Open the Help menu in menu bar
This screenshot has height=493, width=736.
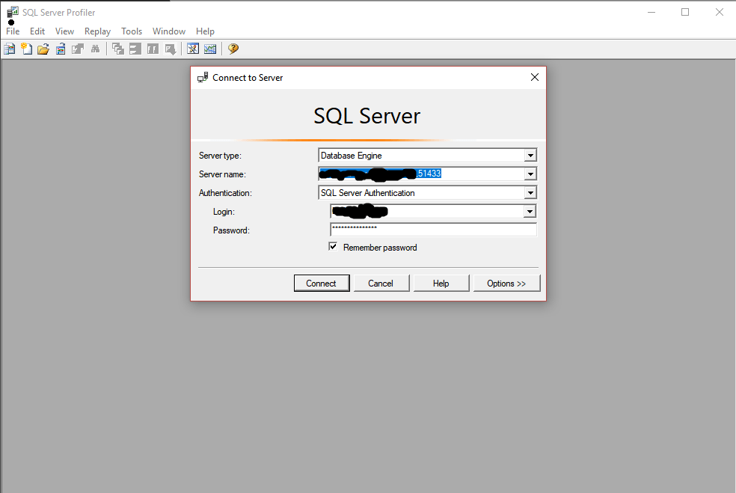[x=205, y=31]
